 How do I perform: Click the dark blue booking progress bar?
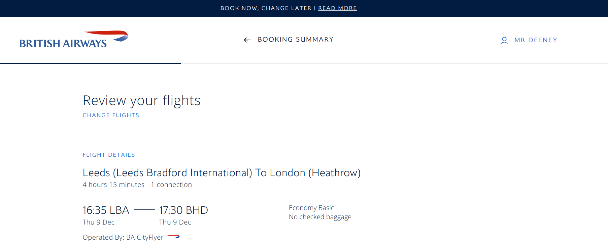pyautogui.click(x=90, y=63)
